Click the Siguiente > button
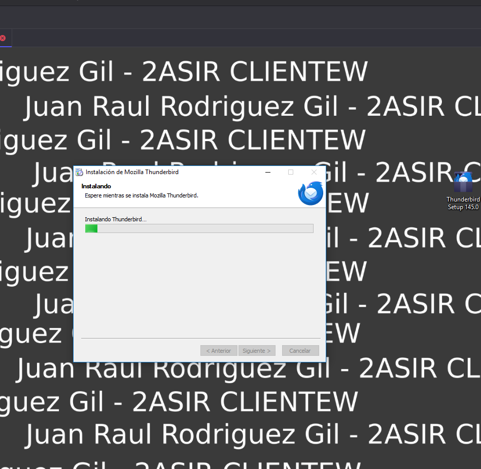The image size is (481, 469). [257, 351]
